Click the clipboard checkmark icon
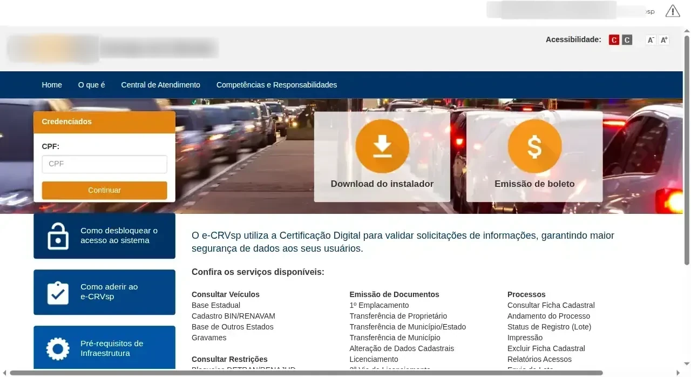This screenshot has width=691, height=377. tap(58, 292)
